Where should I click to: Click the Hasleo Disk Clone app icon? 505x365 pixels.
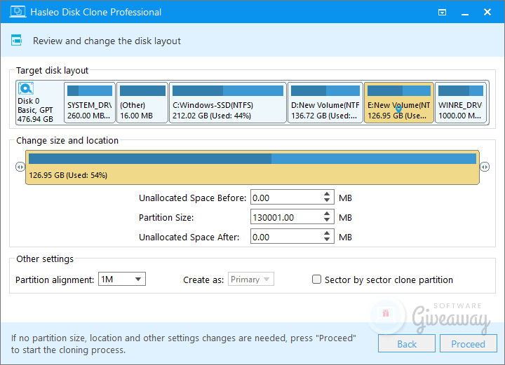tap(18, 12)
